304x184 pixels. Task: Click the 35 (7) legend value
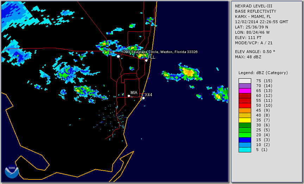click(x=263, y=120)
